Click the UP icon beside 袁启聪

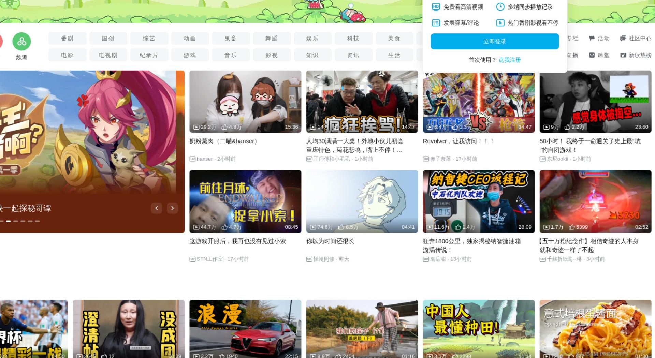coord(426,259)
